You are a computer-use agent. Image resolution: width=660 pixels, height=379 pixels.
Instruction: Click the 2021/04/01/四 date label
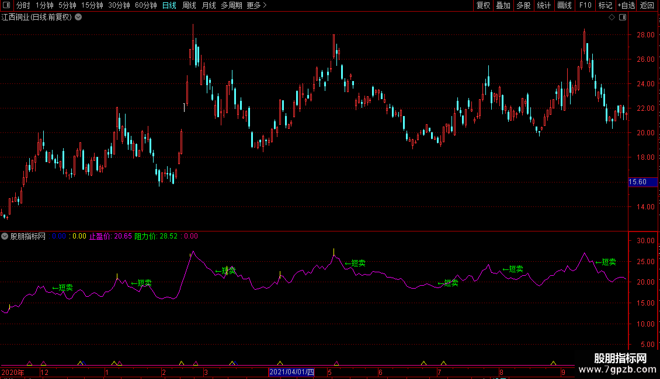tap(291, 372)
